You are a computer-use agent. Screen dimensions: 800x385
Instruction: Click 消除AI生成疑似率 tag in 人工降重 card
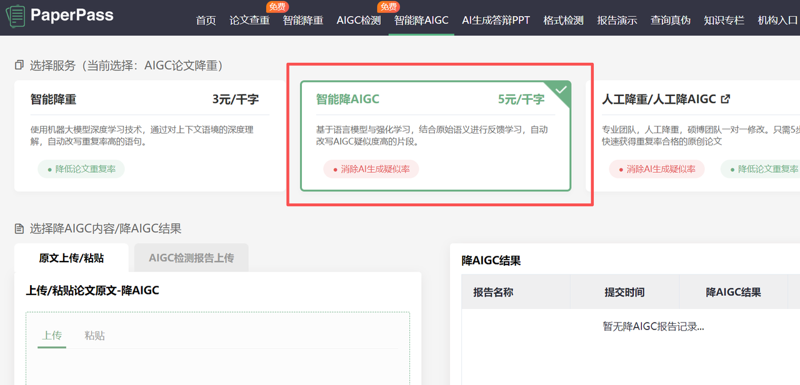[x=657, y=169]
